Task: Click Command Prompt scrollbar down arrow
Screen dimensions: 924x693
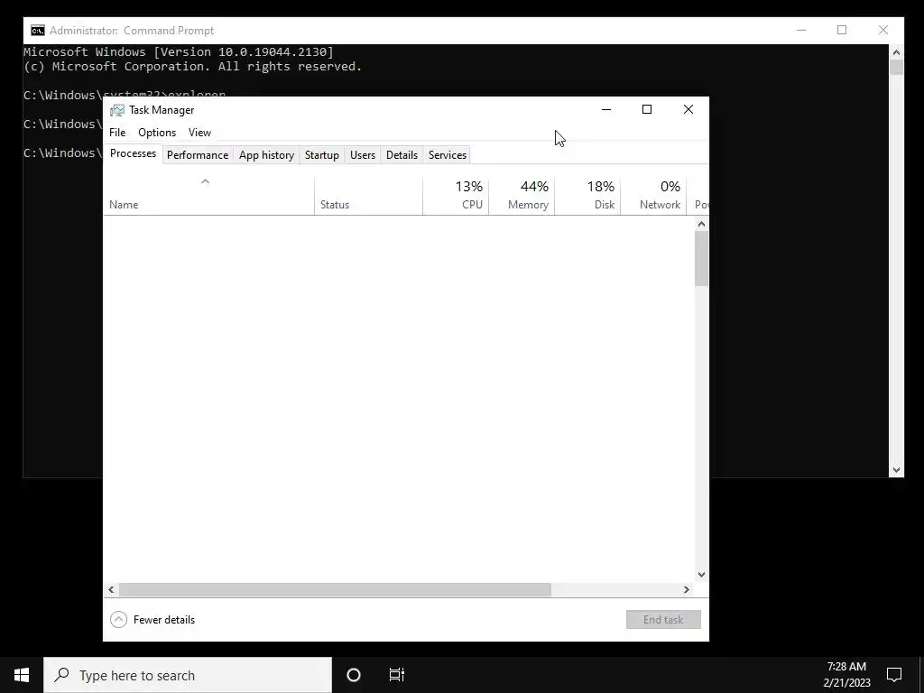Action: click(896, 469)
